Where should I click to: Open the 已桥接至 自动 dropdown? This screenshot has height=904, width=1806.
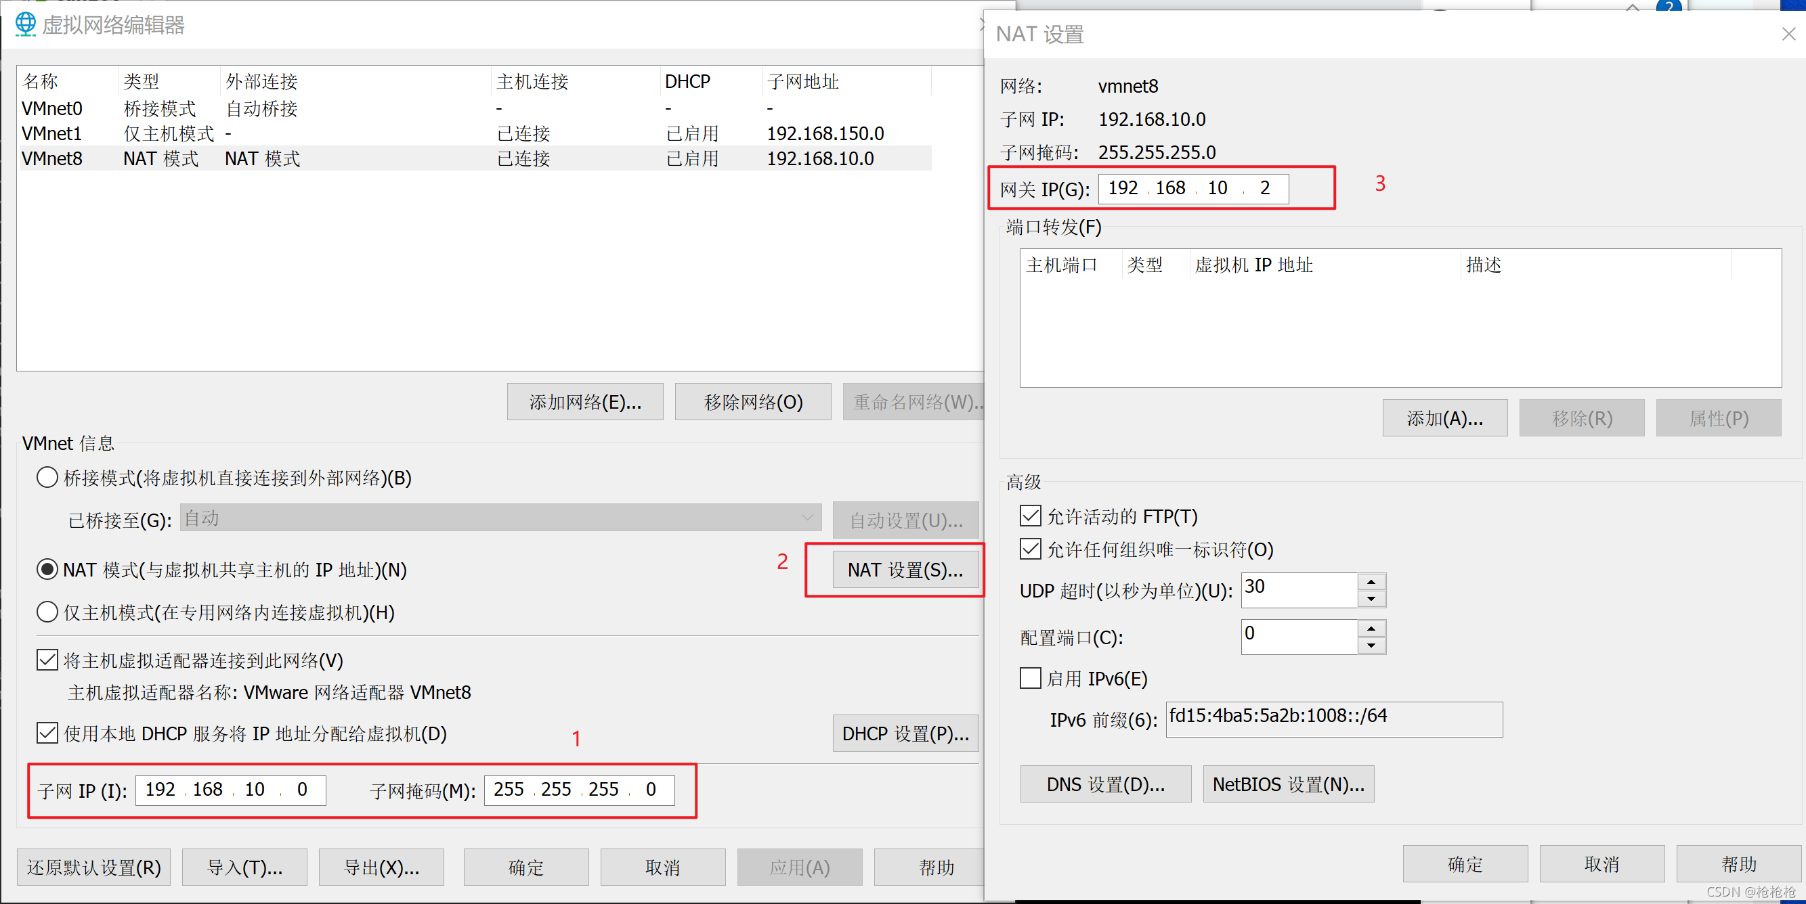[x=500, y=518]
